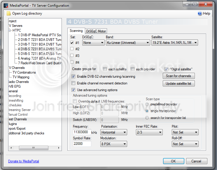Open the Pilot Not Set dropdown

click(x=185, y=132)
